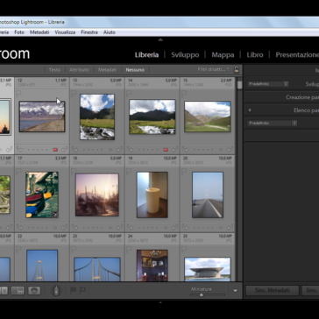Select Metadati in the library filter bar
Image resolution: width=319 pixels, height=319 pixels.
tap(107, 70)
